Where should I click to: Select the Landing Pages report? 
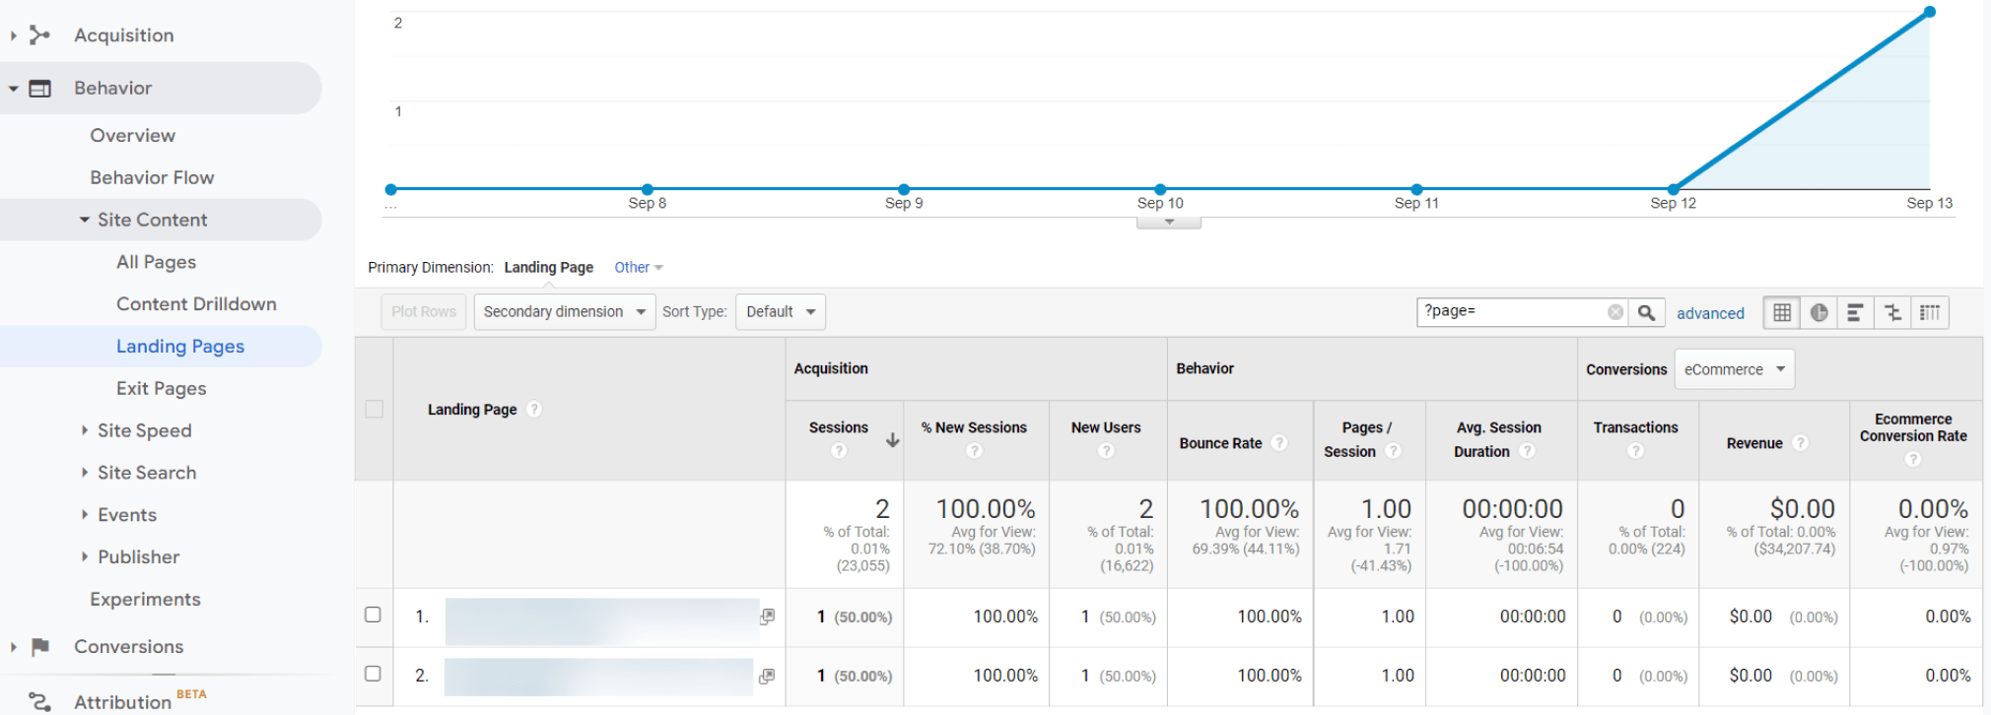click(x=180, y=347)
